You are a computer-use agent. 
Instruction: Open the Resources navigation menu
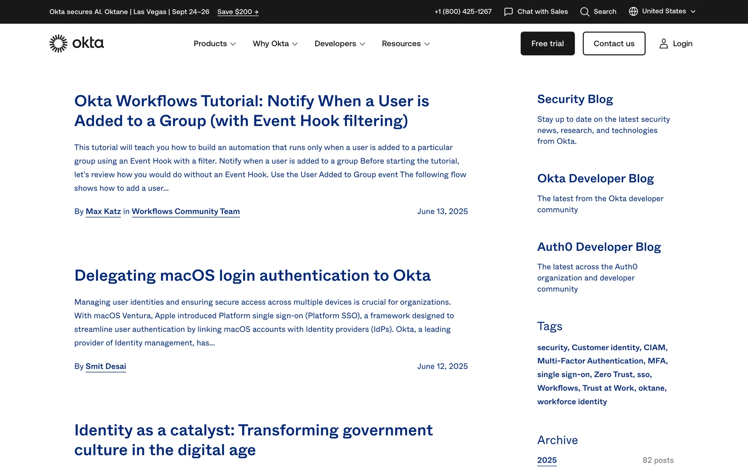click(406, 44)
